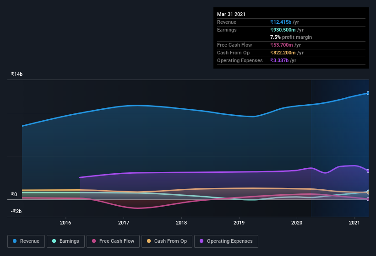376x256 pixels.
Task: Click the ₹930.500m earnings value in the tooltip
Action: click(283, 30)
